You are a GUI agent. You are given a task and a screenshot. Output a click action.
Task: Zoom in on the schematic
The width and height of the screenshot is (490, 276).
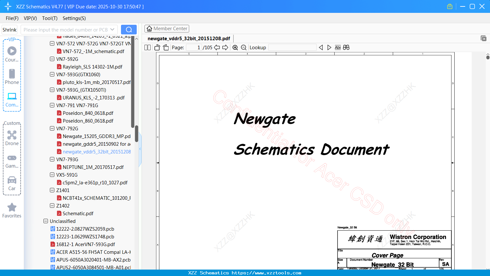[x=235, y=48]
